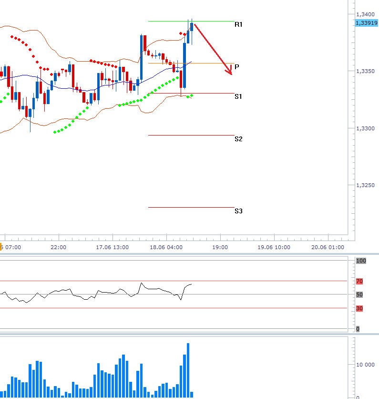Click the S2 support label

[x=238, y=139]
